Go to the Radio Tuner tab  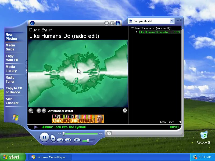pyautogui.click(x=10, y=79)
